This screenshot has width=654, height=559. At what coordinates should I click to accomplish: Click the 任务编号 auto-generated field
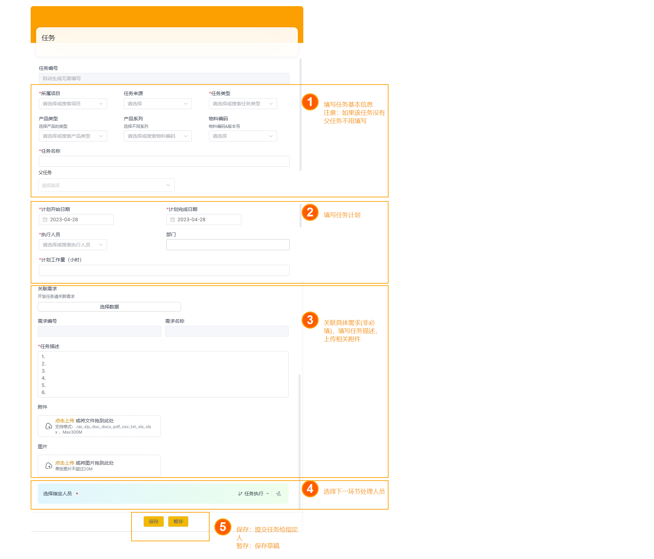pos(164,78)
